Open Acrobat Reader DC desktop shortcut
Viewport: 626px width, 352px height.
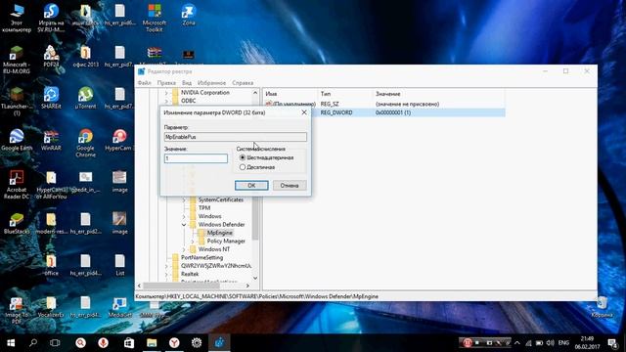17,185
